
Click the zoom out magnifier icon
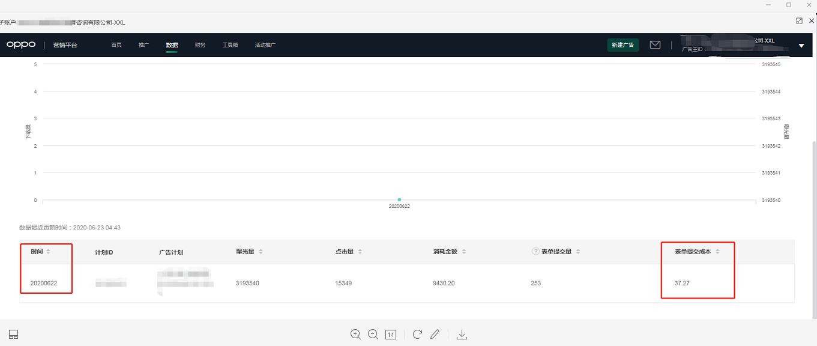click(373, 335)
